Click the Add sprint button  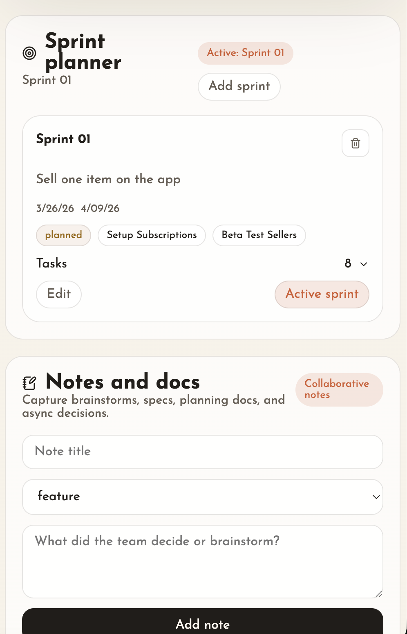(239, 86)
